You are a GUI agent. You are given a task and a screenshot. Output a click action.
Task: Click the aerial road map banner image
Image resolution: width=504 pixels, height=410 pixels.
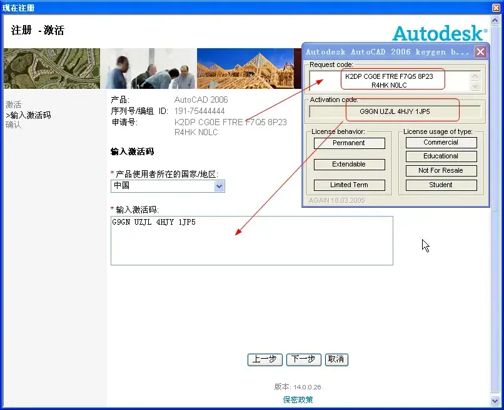coord(52,69)
